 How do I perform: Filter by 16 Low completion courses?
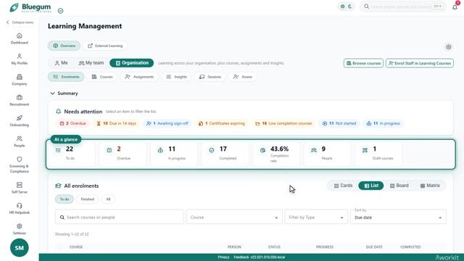283,123
